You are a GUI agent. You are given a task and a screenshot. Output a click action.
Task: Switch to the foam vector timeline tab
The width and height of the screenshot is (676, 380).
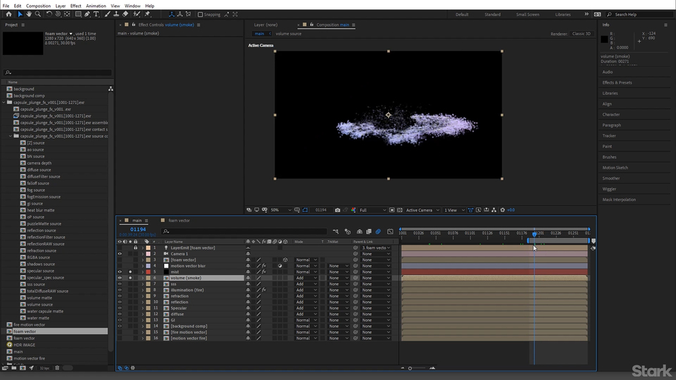(178, 221)
